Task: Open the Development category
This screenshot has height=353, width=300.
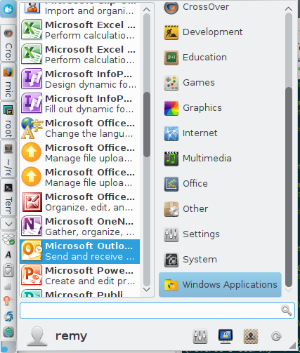Action: point(220,32)
